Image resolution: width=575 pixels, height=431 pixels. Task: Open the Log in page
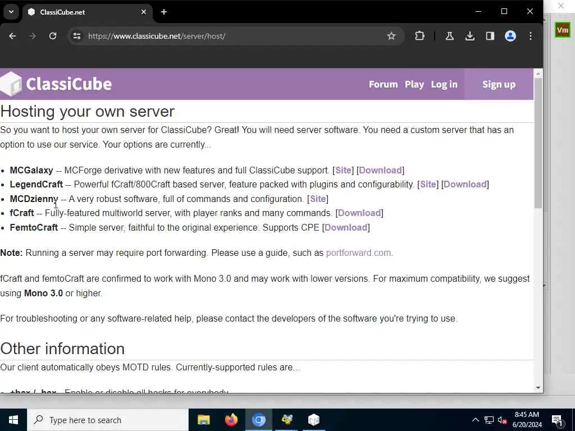(x=444, y=84)
